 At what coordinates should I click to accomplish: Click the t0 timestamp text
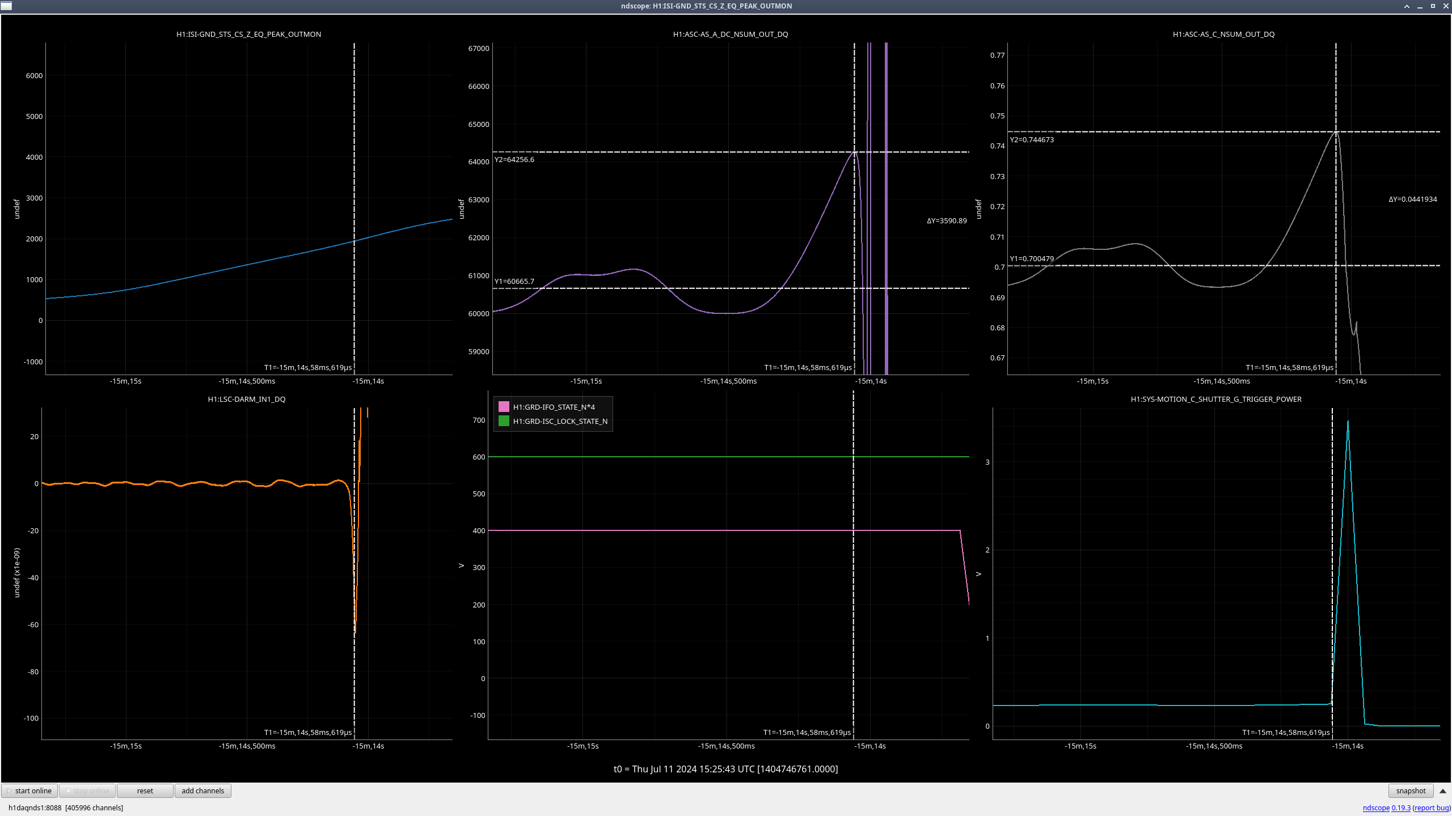point(725,769)
